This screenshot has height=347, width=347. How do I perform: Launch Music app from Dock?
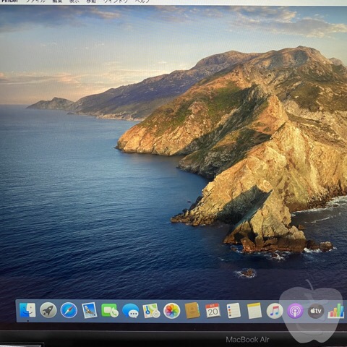(x=275, y=311)
